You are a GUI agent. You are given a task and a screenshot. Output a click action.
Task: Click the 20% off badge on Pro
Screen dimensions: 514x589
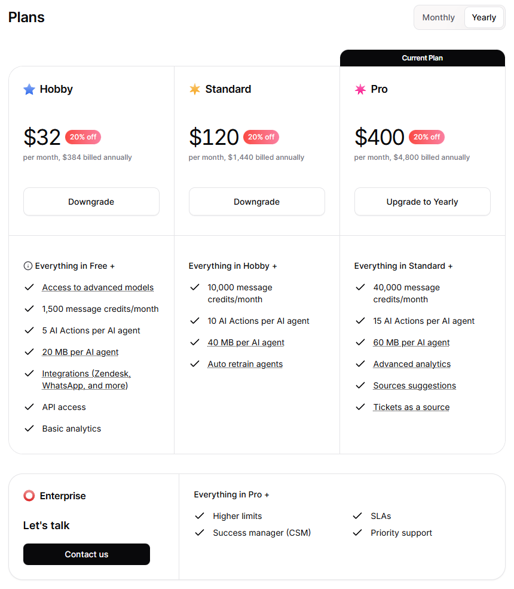[x=427, y=137]
